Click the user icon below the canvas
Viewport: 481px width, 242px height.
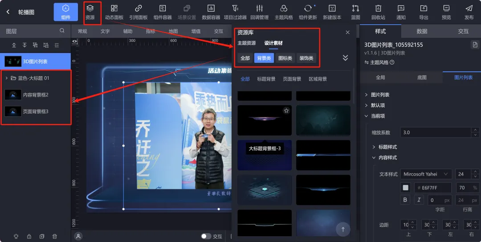point(78,236)
